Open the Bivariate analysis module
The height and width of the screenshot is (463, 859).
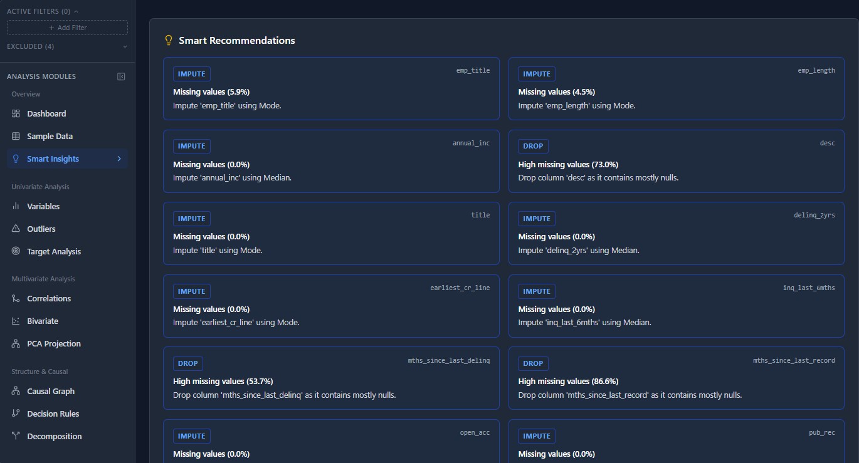(43, 321)
